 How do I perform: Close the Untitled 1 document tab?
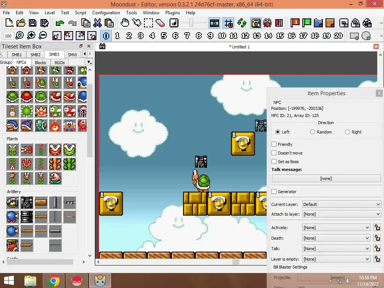[376, 46]
